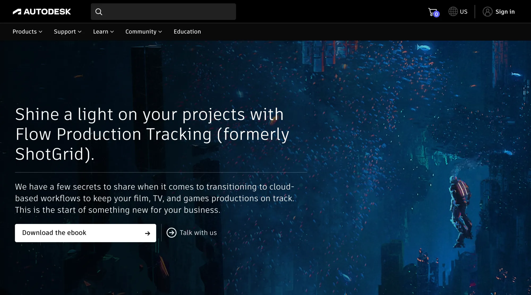Image resolution: width=531 pixels, height=295 pixels.
Task: Click arrow icon on Download the ebook button
Action: (x=148, y=233)
